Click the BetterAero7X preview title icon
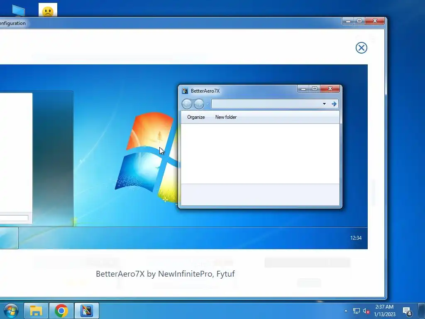425x319 pixels. coord(185,91)
